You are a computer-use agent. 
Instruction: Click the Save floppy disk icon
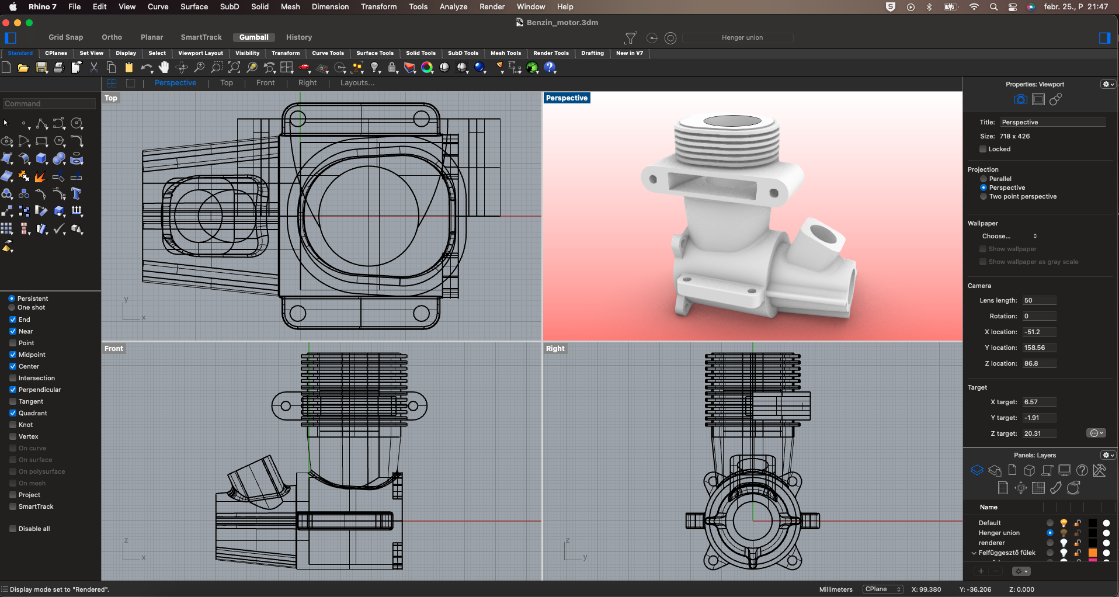tap(41, 68)
